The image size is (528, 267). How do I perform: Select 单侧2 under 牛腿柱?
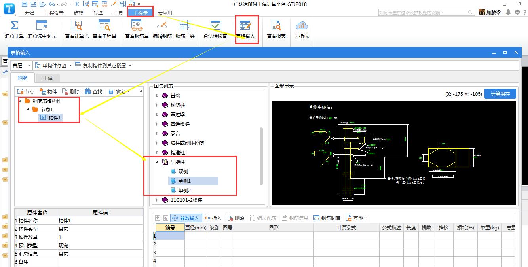pos(185,191)
